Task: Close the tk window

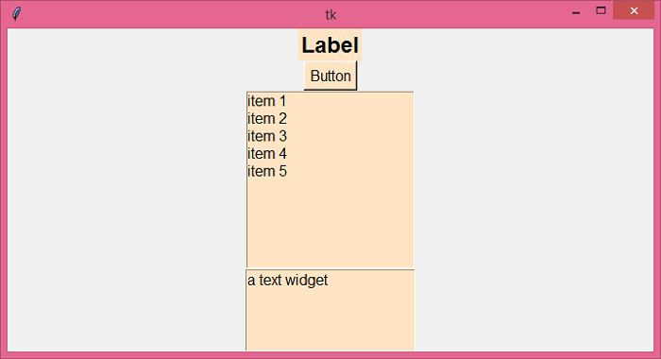Action: click(x=634, y=10)
